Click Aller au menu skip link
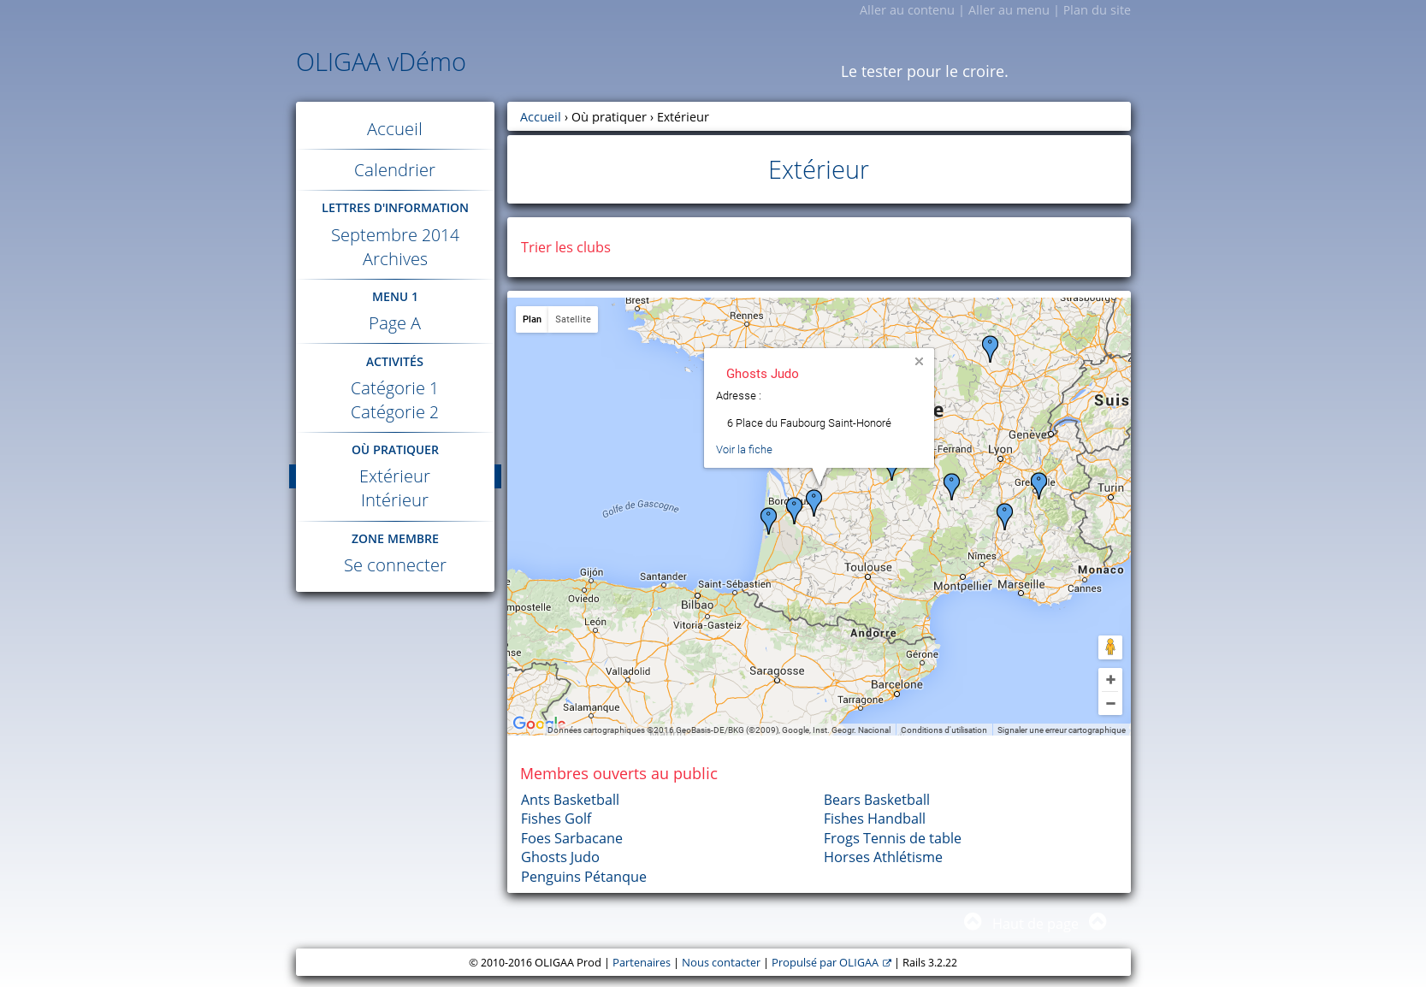 tap(1009, 10)
